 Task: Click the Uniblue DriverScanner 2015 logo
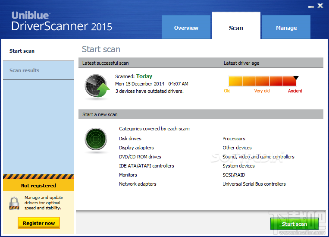tap(62, 22)
